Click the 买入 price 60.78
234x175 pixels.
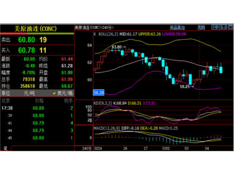tap(26, 50)
